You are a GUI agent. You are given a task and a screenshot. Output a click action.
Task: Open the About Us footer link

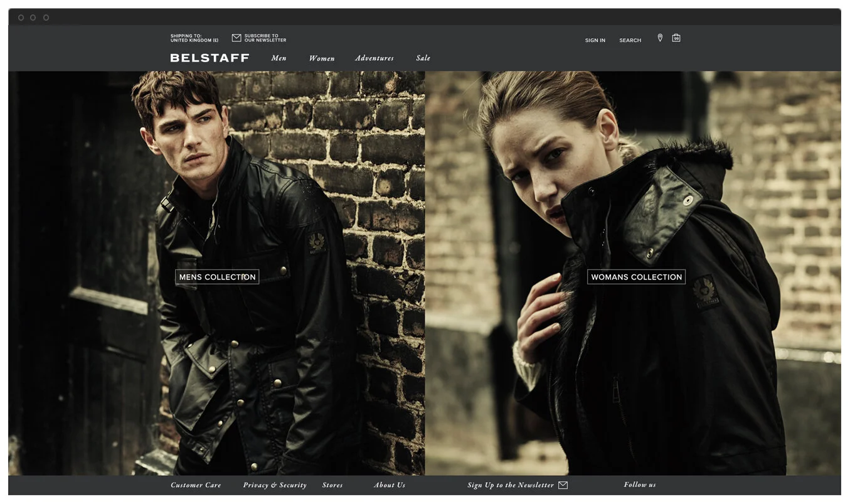pos(390,485)
